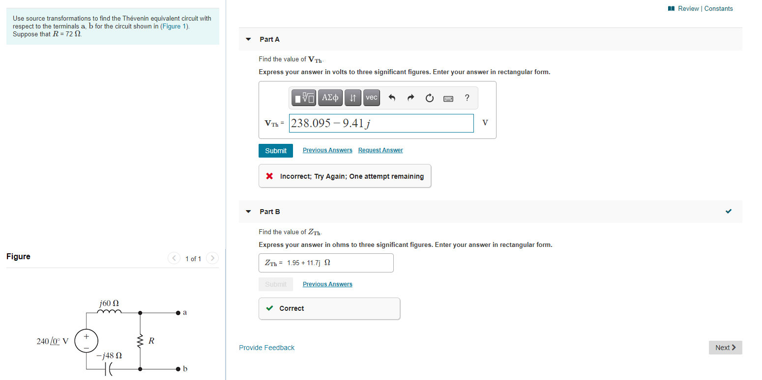Open equation editor help via question mark
This screenshot has height=380, width=762.
pos(467,98)
